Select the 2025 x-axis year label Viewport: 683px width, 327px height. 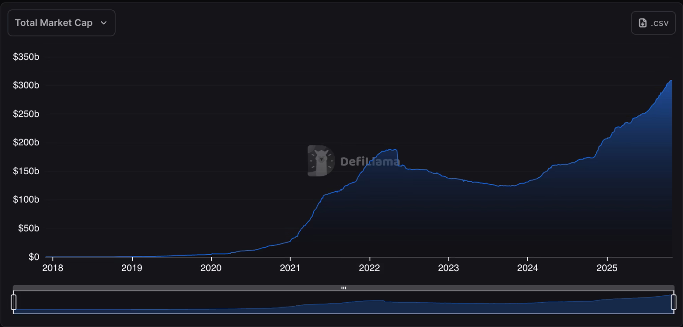point(607,268)
